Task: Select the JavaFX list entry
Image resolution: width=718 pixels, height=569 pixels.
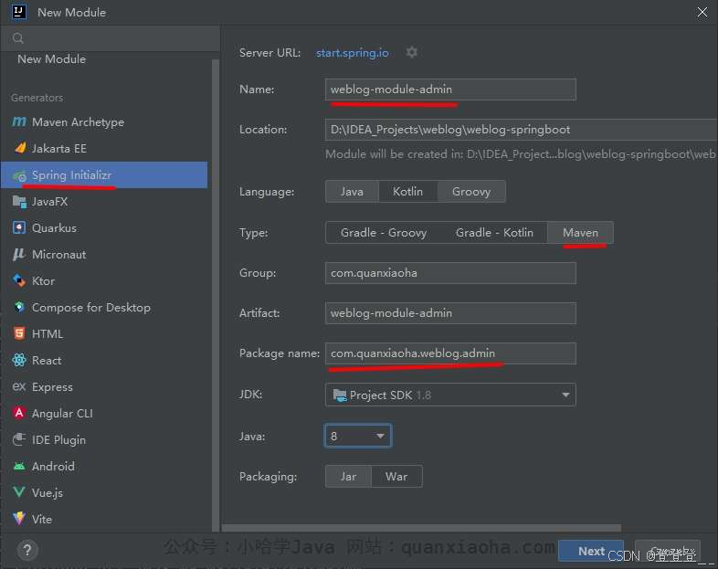Action: coord(104,202)
